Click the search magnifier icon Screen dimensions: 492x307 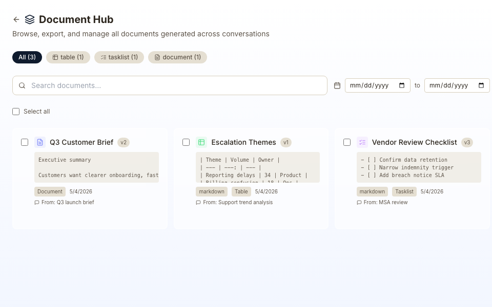(x=22, y=85)
